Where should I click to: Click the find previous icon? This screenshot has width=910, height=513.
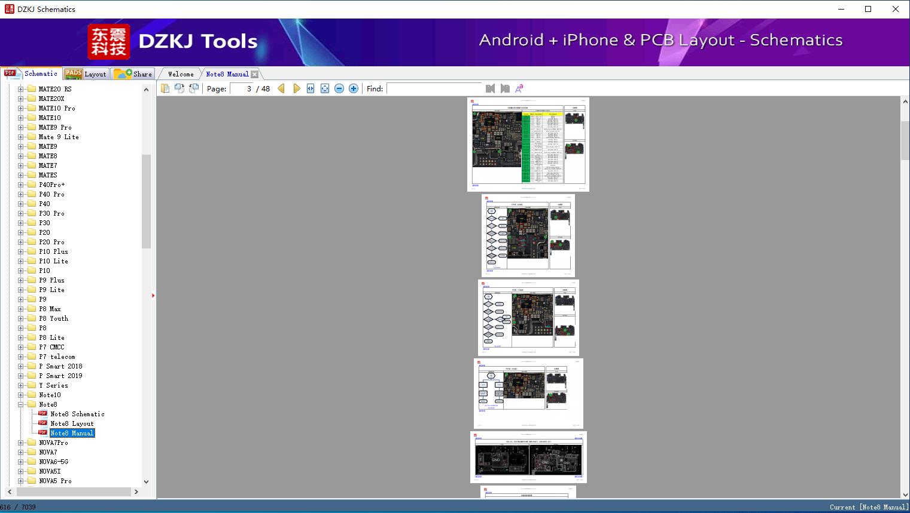click(x=490, y=88)
